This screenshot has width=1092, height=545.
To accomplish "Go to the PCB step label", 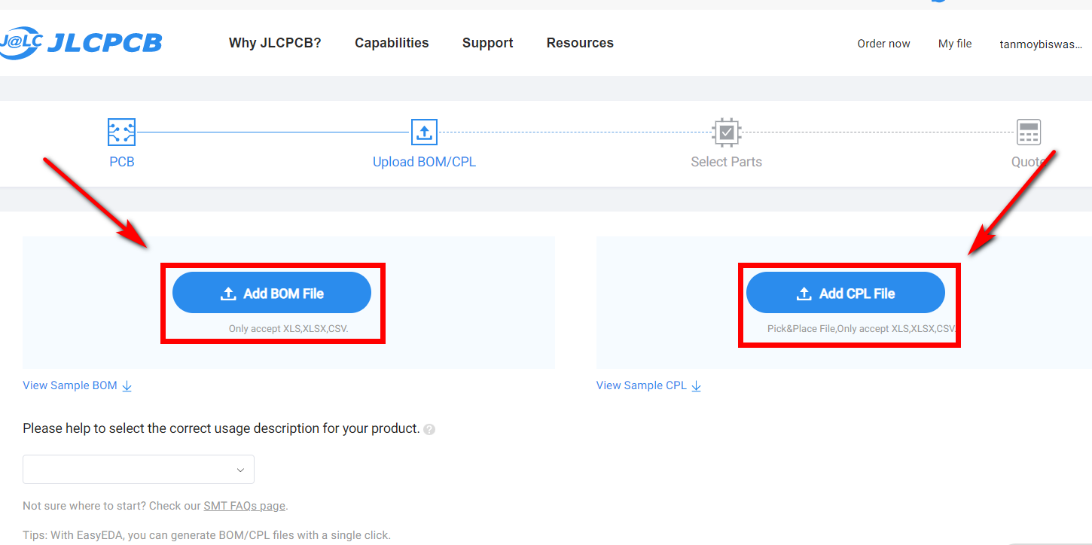I will pos(122,162).
